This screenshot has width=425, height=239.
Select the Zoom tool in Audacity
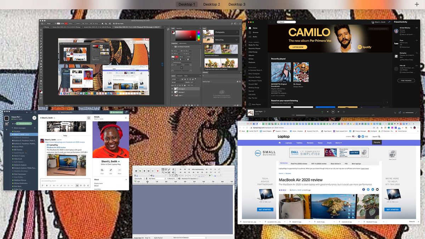(x=163, y=172)
